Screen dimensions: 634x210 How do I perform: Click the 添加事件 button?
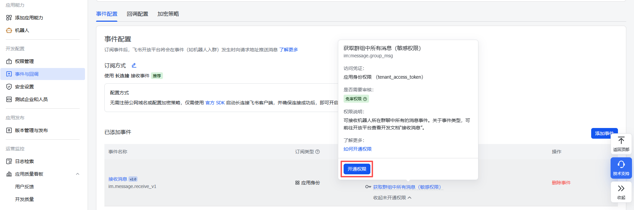(x=602, y=133)
